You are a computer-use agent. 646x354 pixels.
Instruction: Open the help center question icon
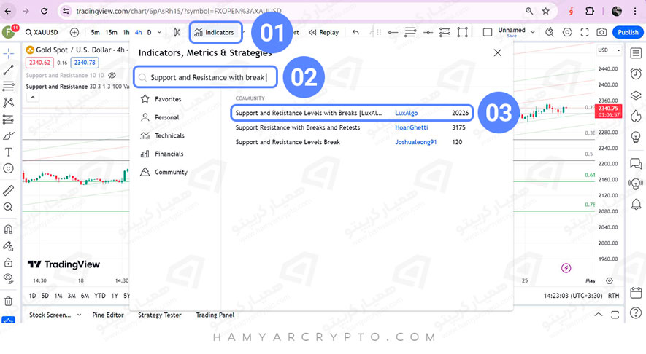[x=636, y=313]
